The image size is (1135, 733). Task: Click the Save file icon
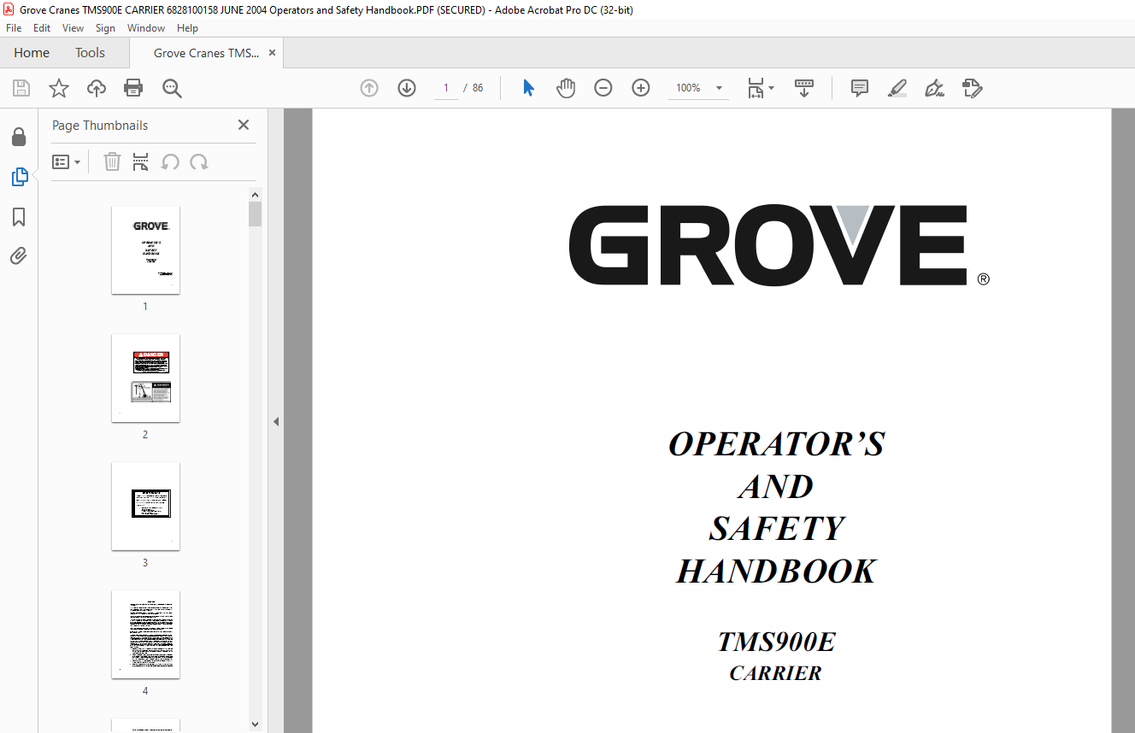pos(21,88)
